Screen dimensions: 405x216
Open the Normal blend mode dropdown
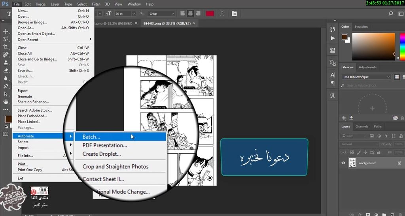pyautogui.click(x=359, y=144)
